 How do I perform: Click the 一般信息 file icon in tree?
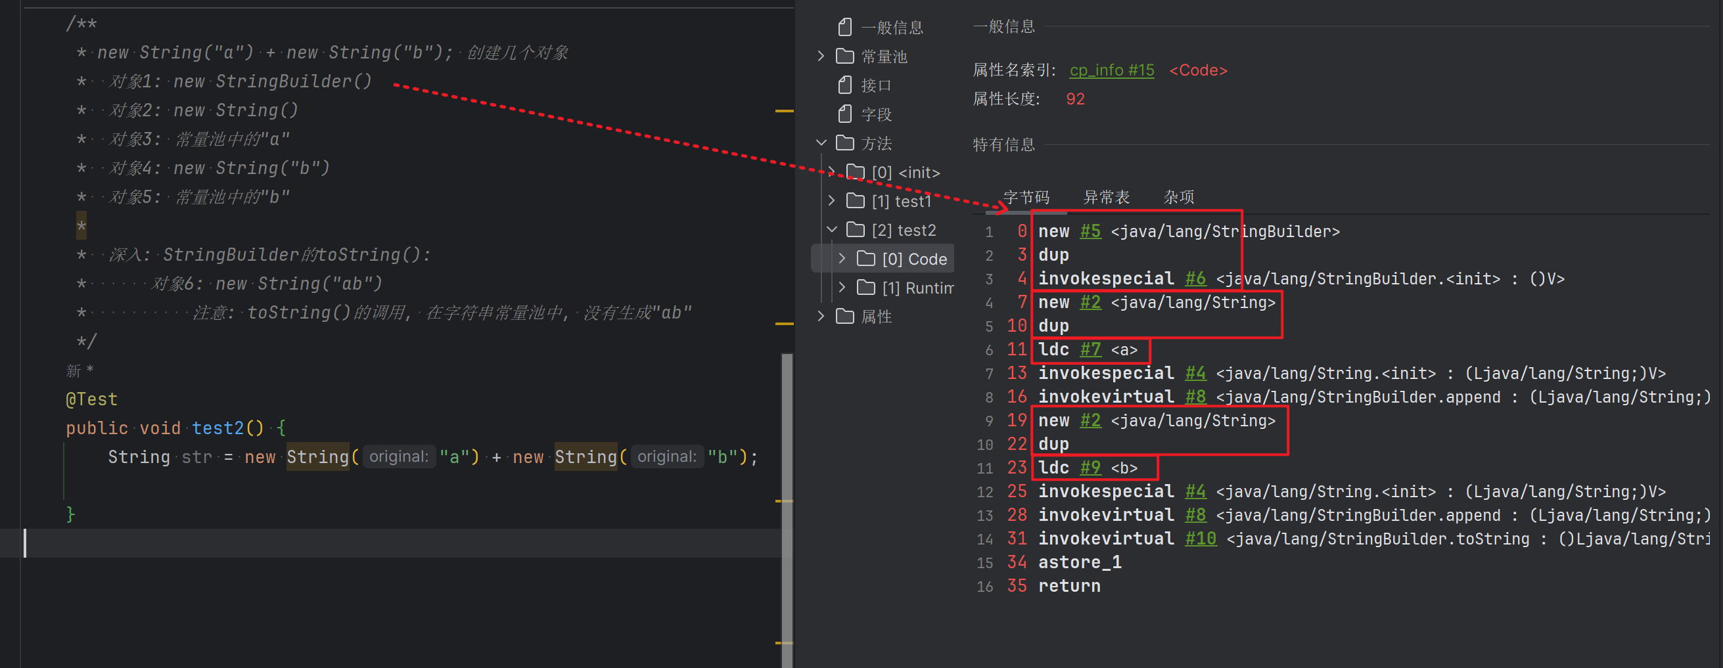[845, 28]
